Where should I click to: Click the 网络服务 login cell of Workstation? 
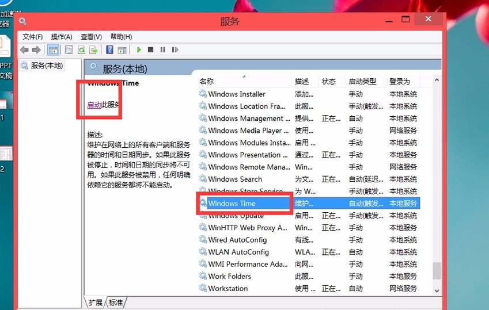point(403,289)
